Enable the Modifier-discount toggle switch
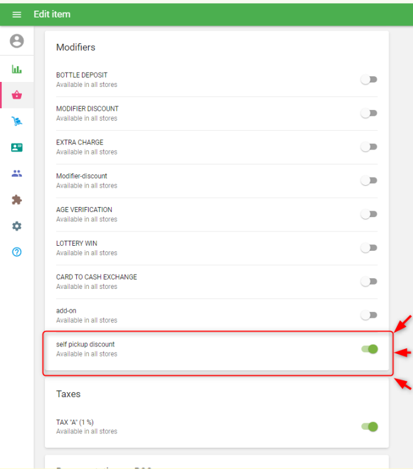Viewport: 413px width, 469px height. point(369,181)
